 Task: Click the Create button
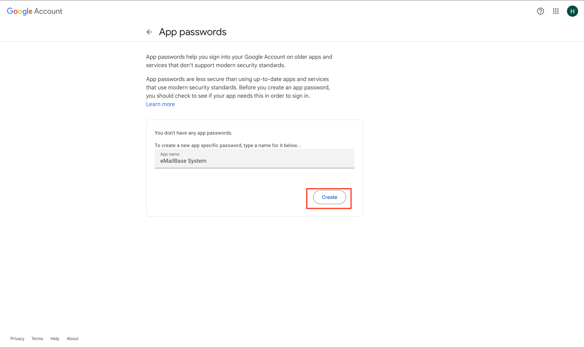coord(329,197)
